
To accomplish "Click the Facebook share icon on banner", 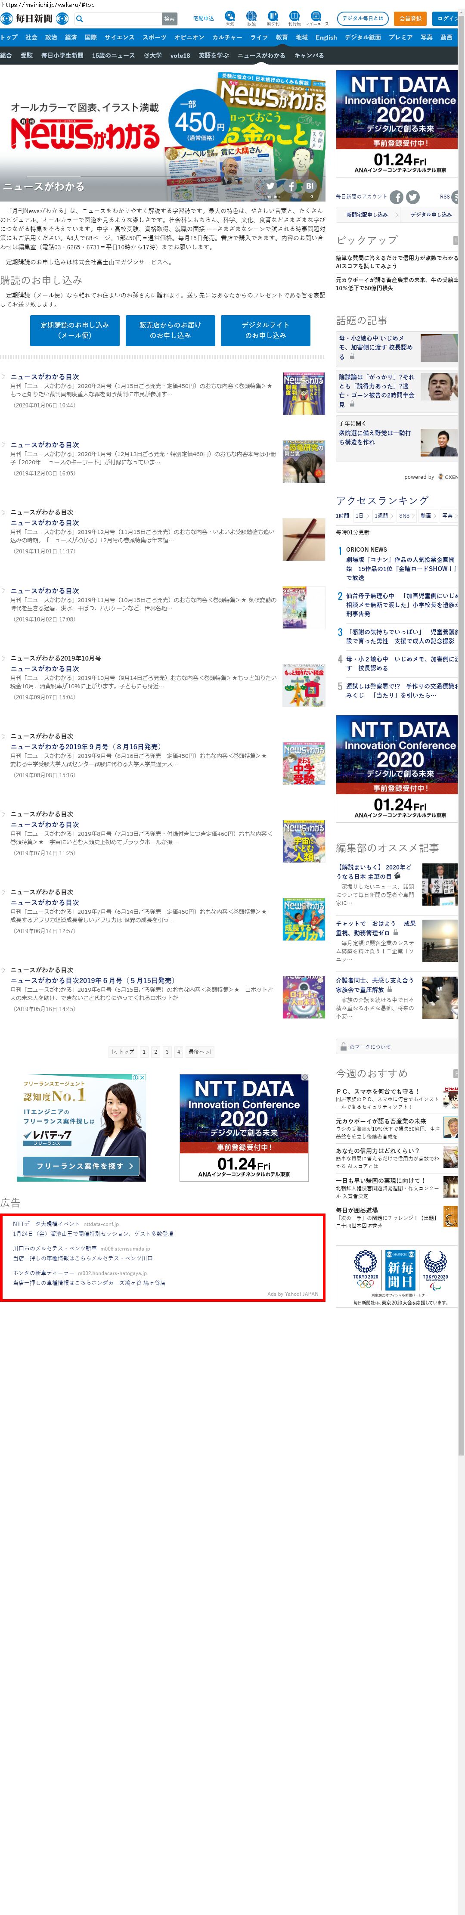I will coord(291,186).
